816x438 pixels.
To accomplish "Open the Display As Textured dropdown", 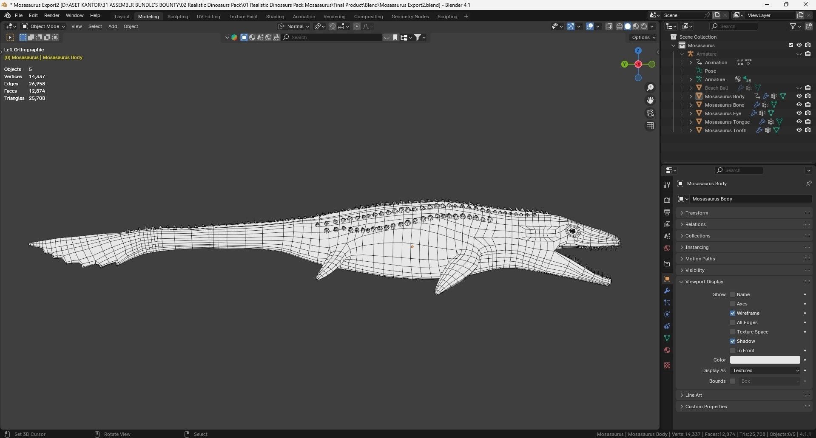I will 765,370.
